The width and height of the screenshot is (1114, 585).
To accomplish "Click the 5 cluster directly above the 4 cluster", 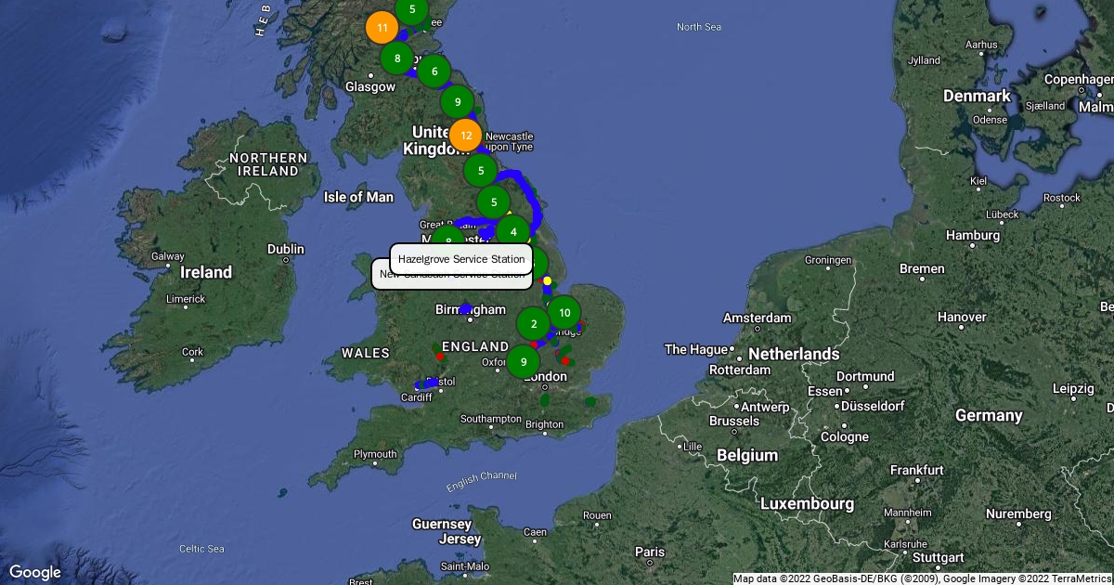I will pyautogui.click(x=494, y=201).
